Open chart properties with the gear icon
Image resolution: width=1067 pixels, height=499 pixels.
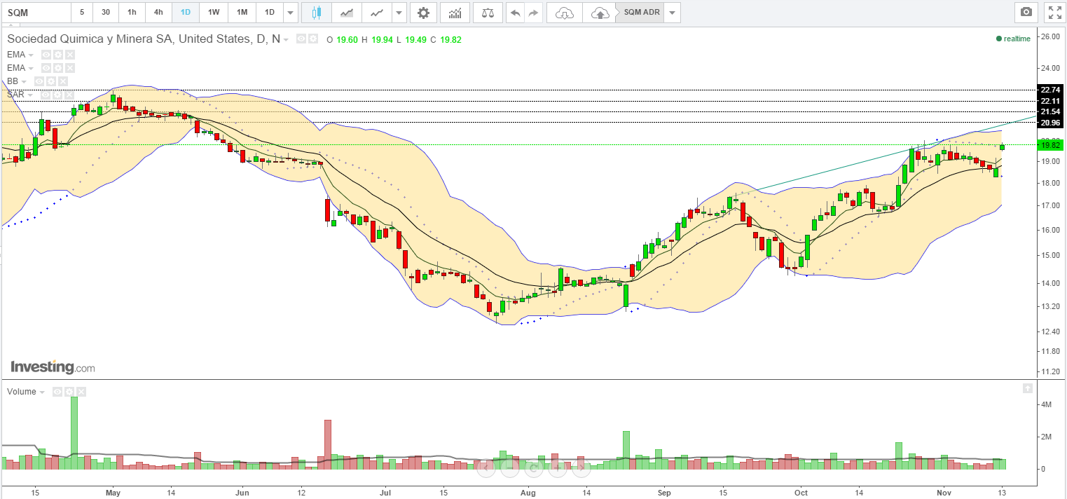[423, 13]
